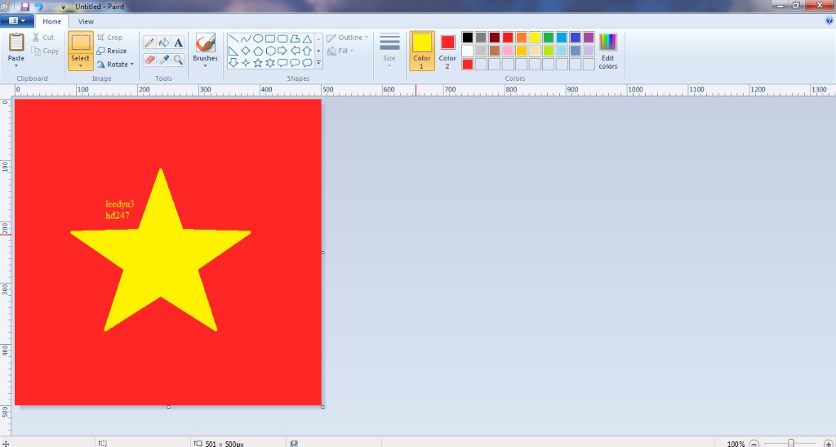Expand the Brushes dropdown arrow
The height and width of the screenshot is (447, 836).
205,66
